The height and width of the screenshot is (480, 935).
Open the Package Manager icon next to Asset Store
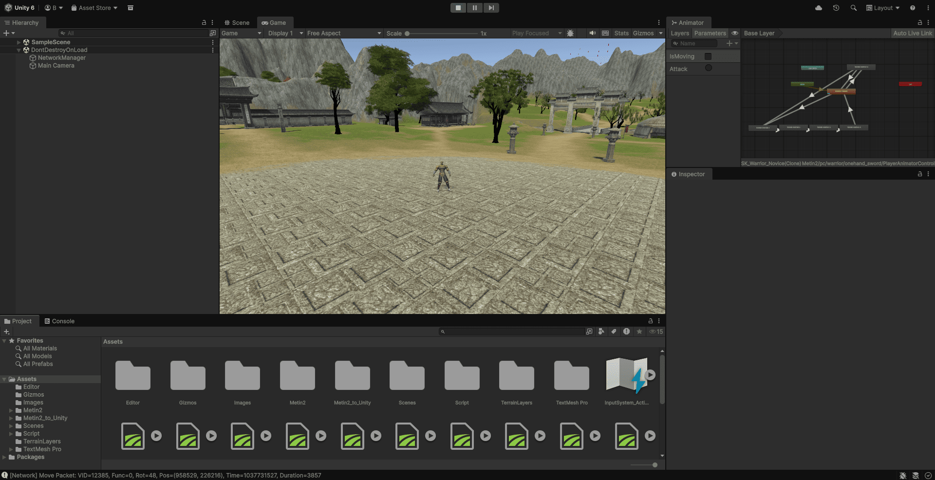click(x=131, y=8)
